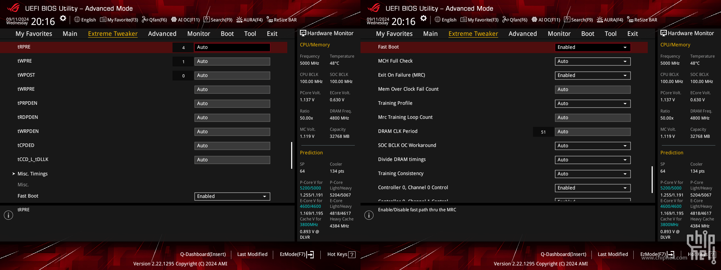The width and height of the screenshot is (721, 270).
Task: Click the settings list scrollbar in left BIOS screen
Action: [291, 155]
